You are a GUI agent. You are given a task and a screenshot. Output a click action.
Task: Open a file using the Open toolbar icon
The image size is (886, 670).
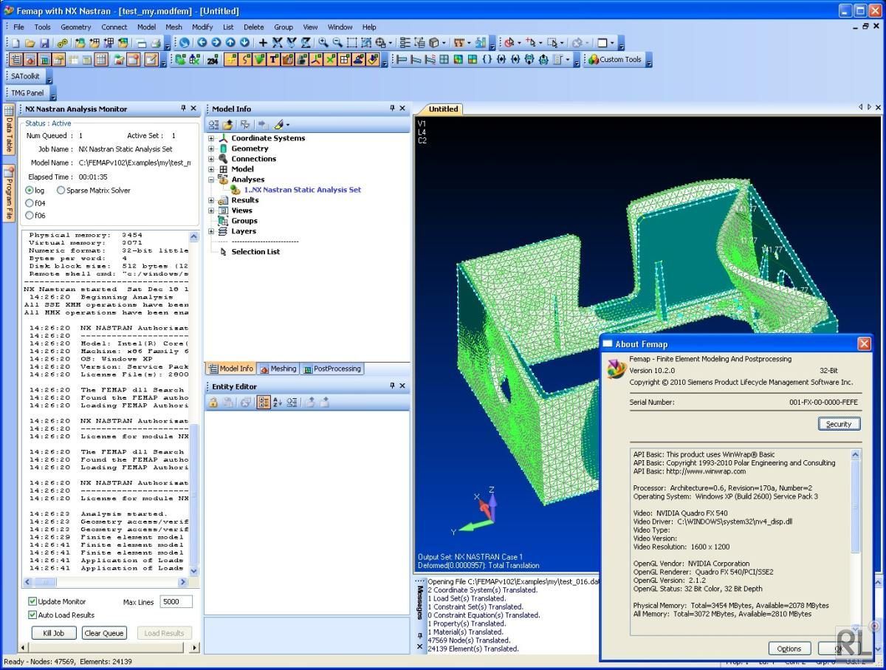(30, 42)
